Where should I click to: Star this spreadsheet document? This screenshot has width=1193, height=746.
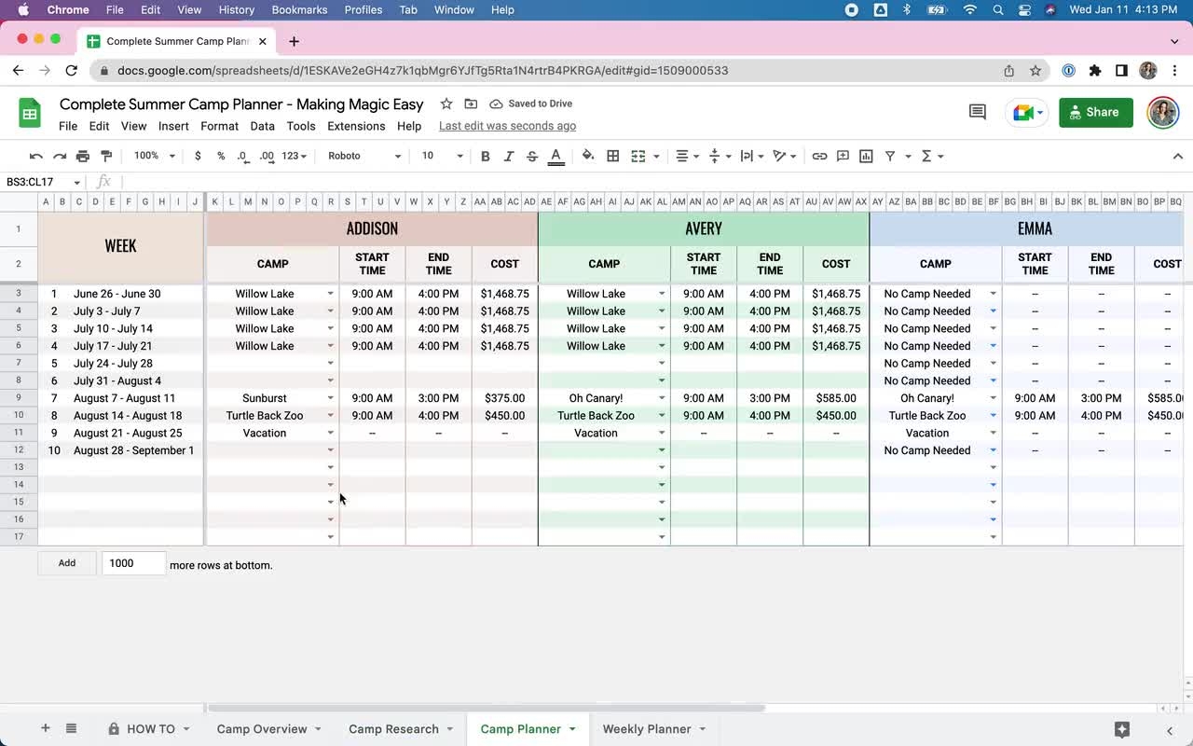click(x=446, y=104)
